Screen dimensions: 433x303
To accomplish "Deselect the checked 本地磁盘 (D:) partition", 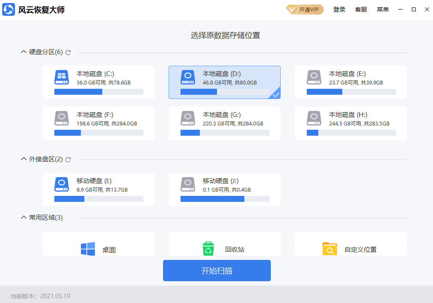I will coord(224,82).
